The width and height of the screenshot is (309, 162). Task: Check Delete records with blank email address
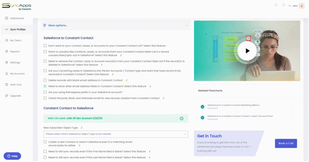point(45,80)
